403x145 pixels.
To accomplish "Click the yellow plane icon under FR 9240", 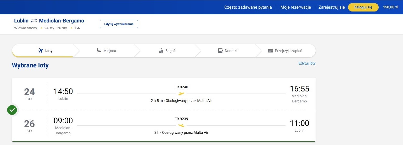I will tap(181, 94).
